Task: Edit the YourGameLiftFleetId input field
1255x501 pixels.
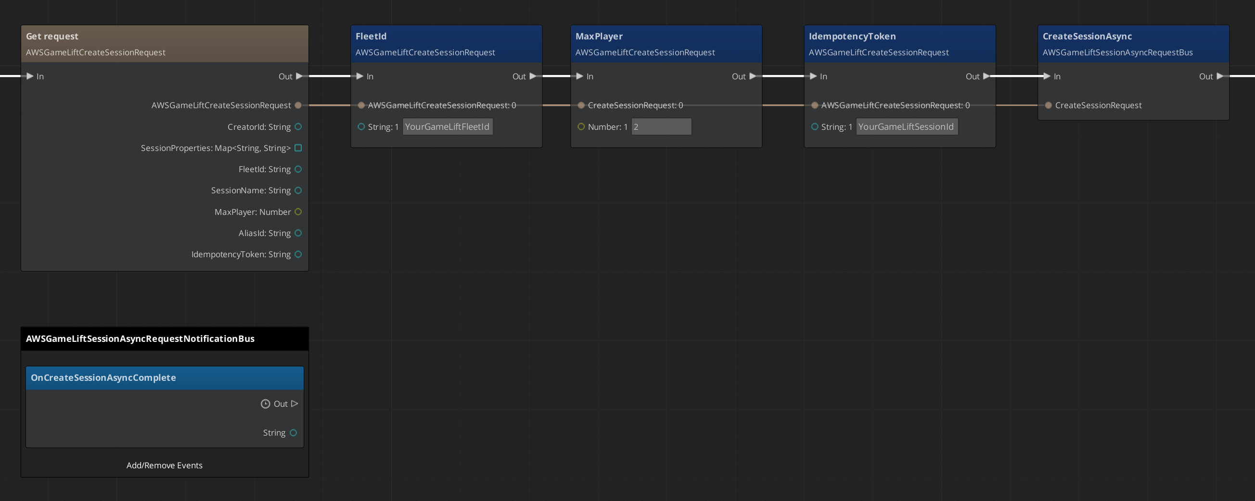Action: (447, 126)
